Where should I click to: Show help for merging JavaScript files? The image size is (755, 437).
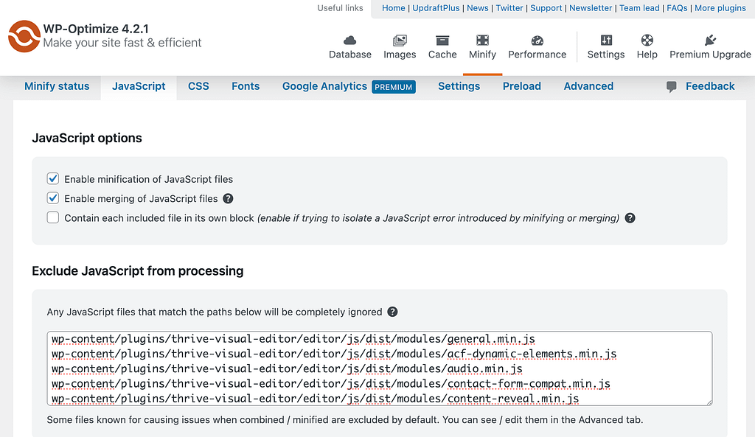(229, 199)
